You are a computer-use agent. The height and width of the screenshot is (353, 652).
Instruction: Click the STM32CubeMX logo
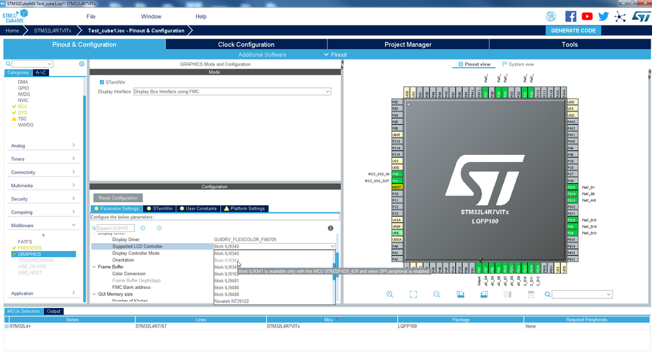15,16
